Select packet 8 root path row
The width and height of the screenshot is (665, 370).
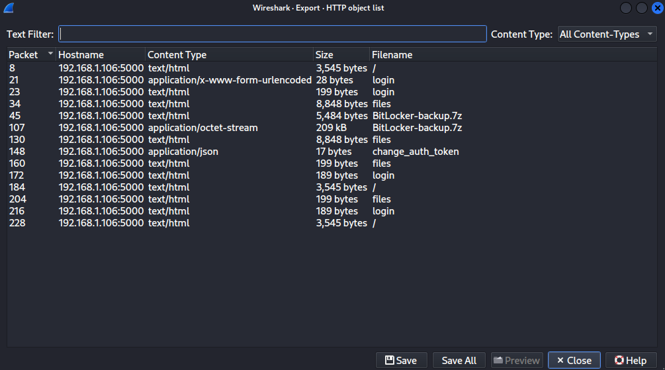coord(332,68)
